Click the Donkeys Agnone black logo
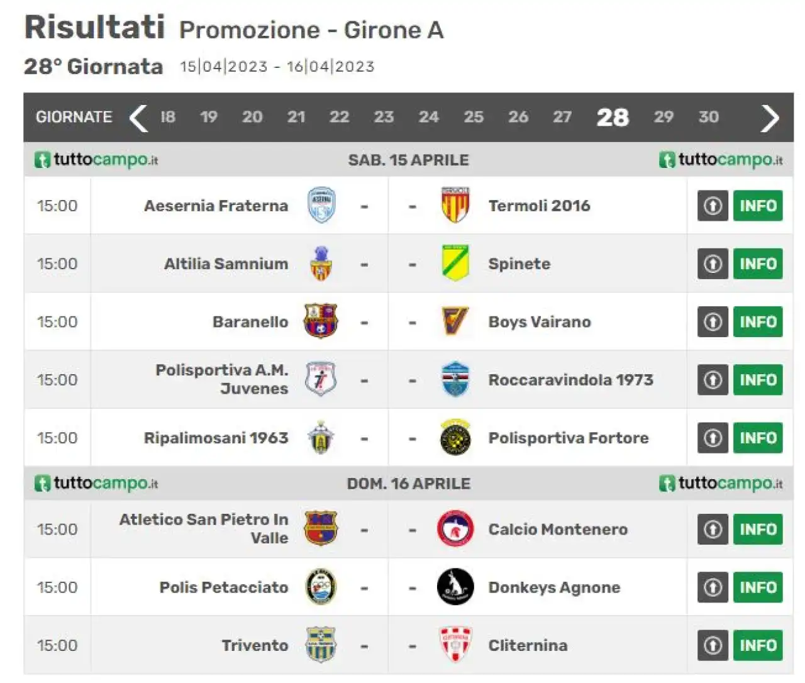Screen dimensions: 805x683 point(455,587)
